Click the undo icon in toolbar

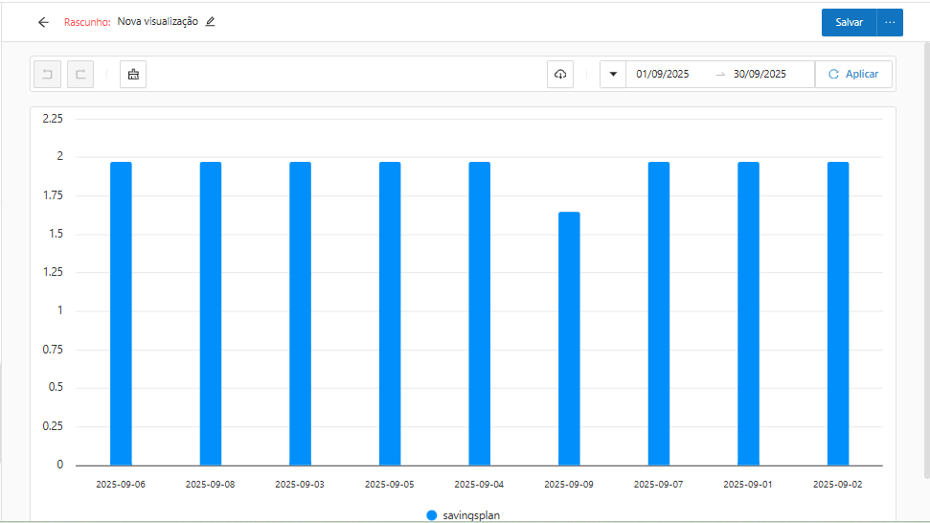click(47, 75)
